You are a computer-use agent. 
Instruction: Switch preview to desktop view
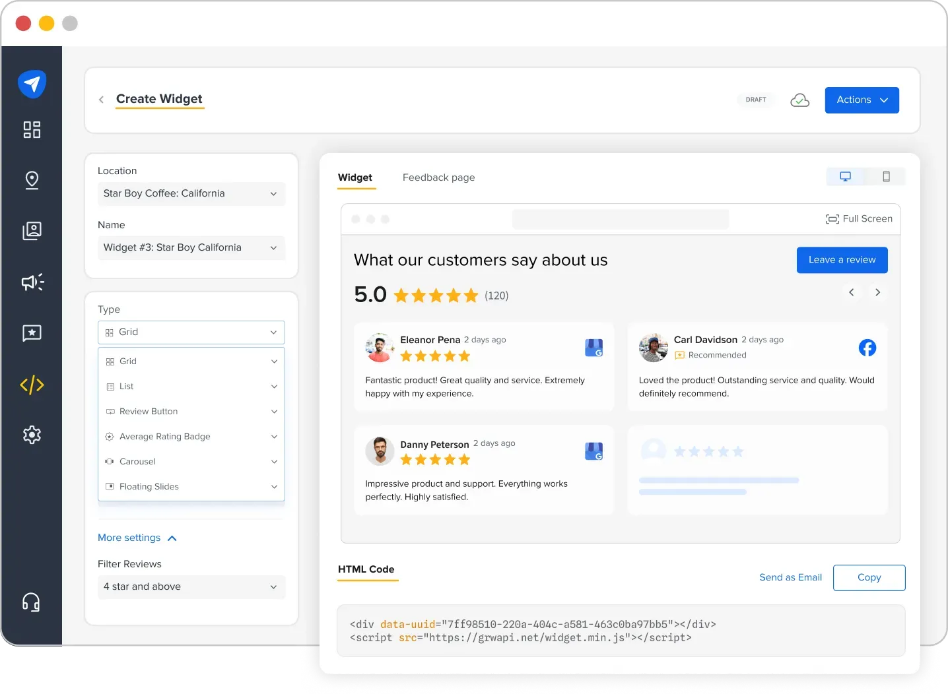coord(846,176)
